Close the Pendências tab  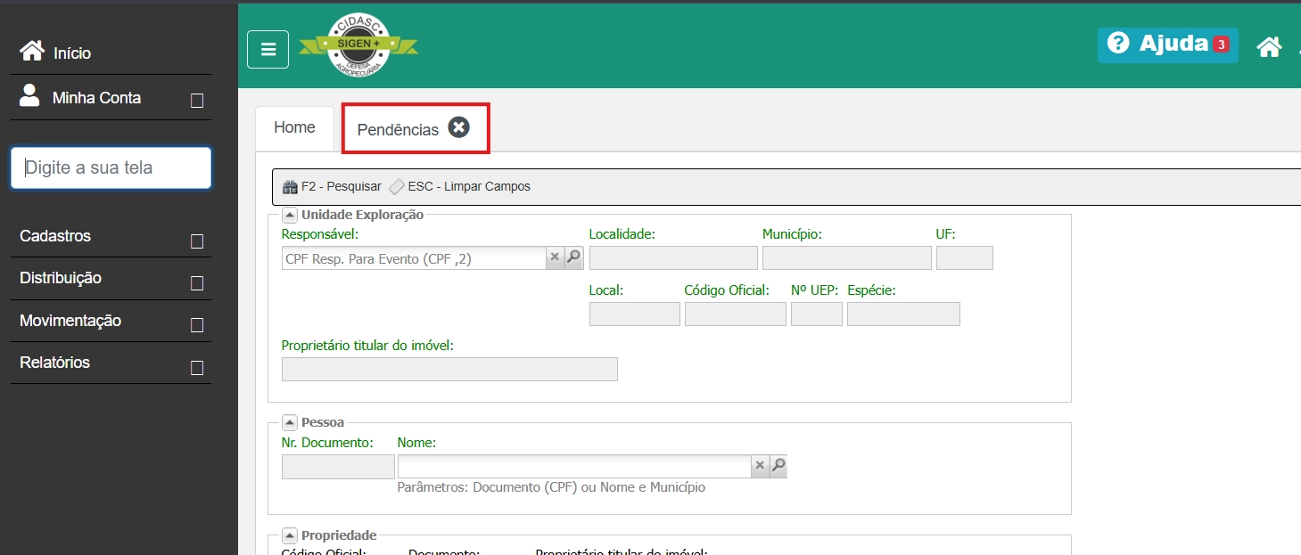click(458, 128)
